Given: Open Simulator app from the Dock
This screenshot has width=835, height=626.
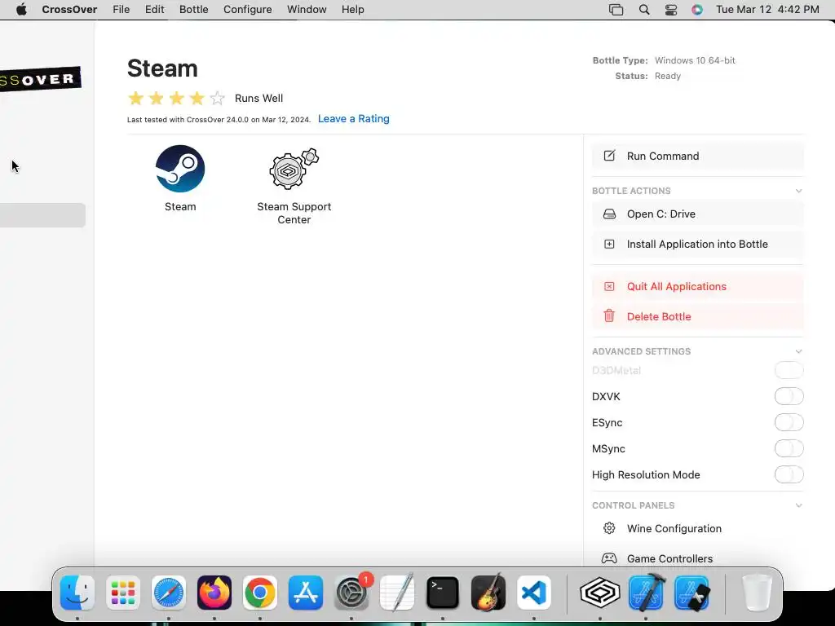Looking at the screenshot, I should point(691,593).
